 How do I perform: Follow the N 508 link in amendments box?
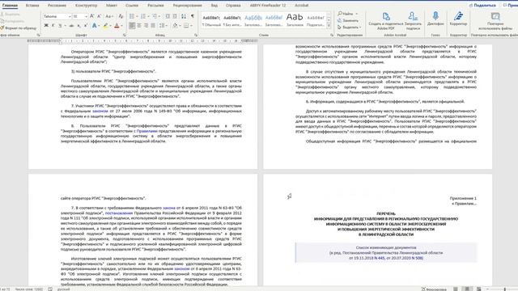pyautogui.click(x=418, y=258)
